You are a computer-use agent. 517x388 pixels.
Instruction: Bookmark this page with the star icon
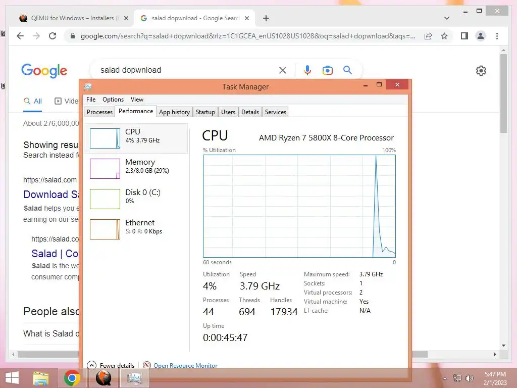(x=444, y=36)
